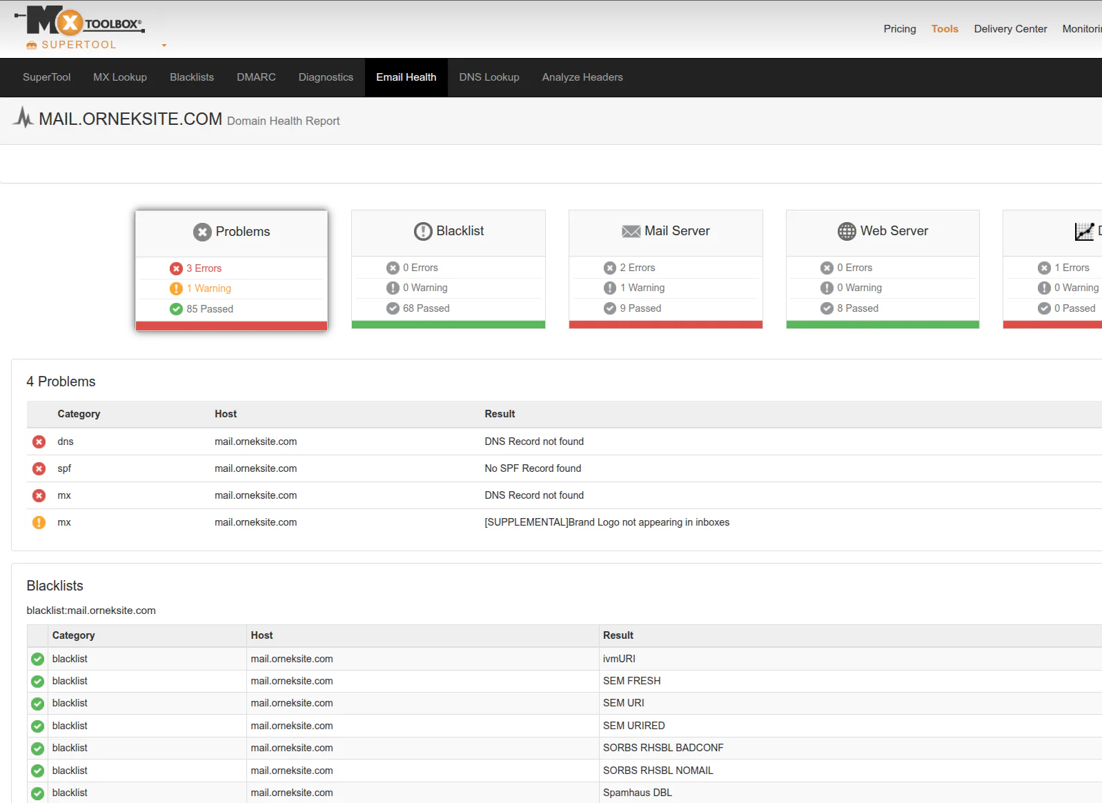Go to the DMARC tab
Screen dimensions: 1102x803
click(256, 77)
